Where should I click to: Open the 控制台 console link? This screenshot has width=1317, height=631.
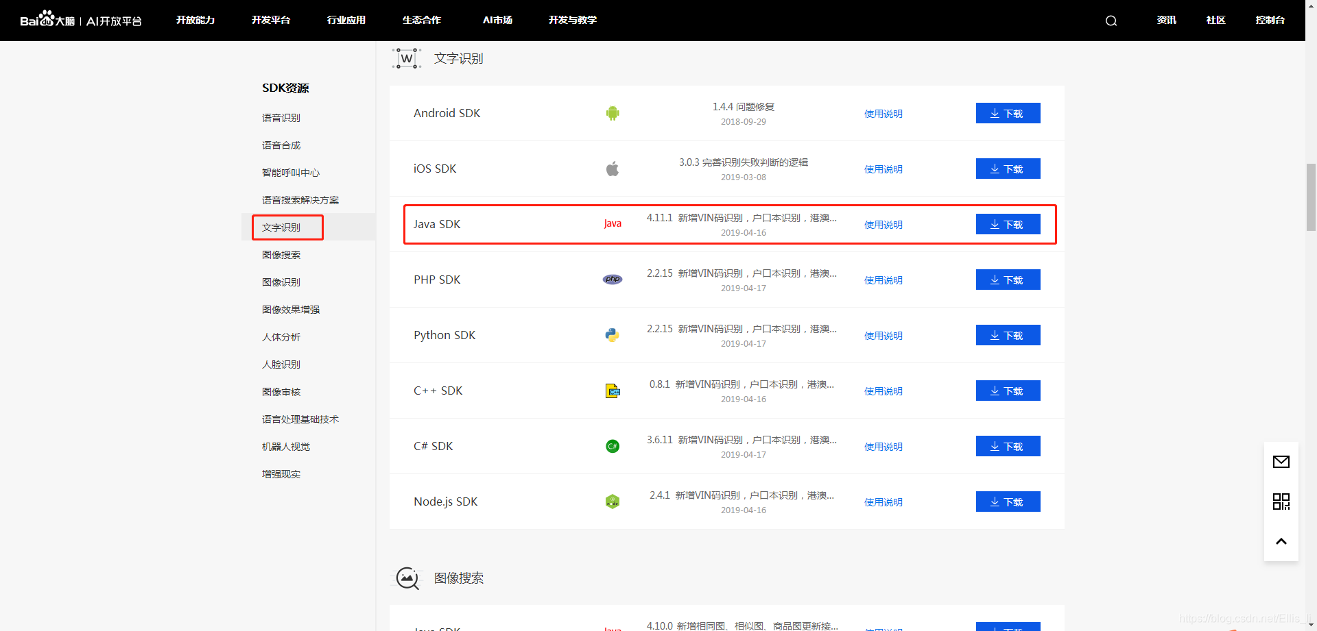tap(1270, 20)
